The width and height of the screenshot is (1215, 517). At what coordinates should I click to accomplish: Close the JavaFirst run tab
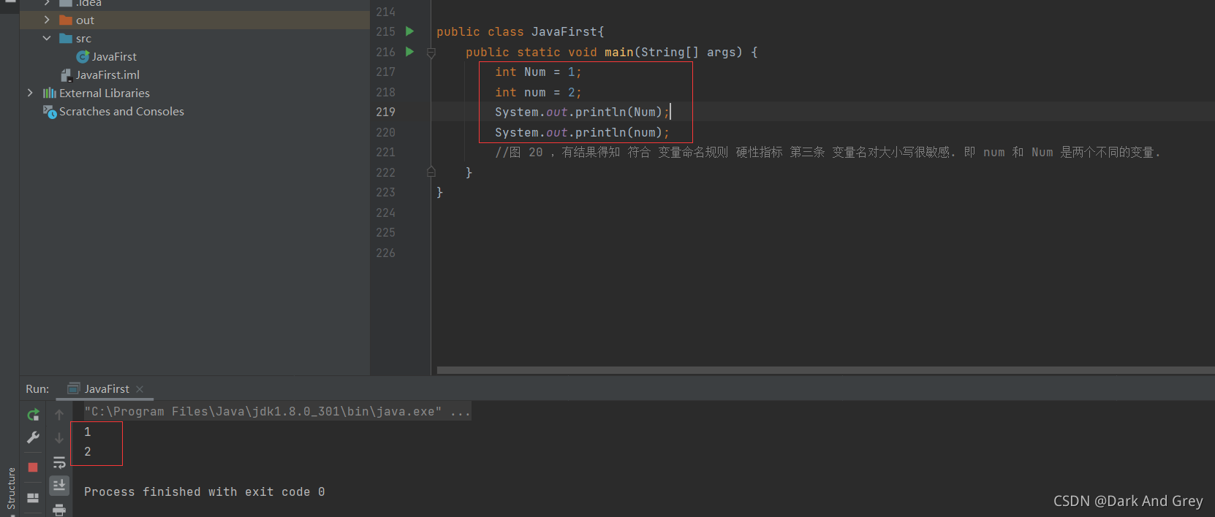[x=140, y=388]
